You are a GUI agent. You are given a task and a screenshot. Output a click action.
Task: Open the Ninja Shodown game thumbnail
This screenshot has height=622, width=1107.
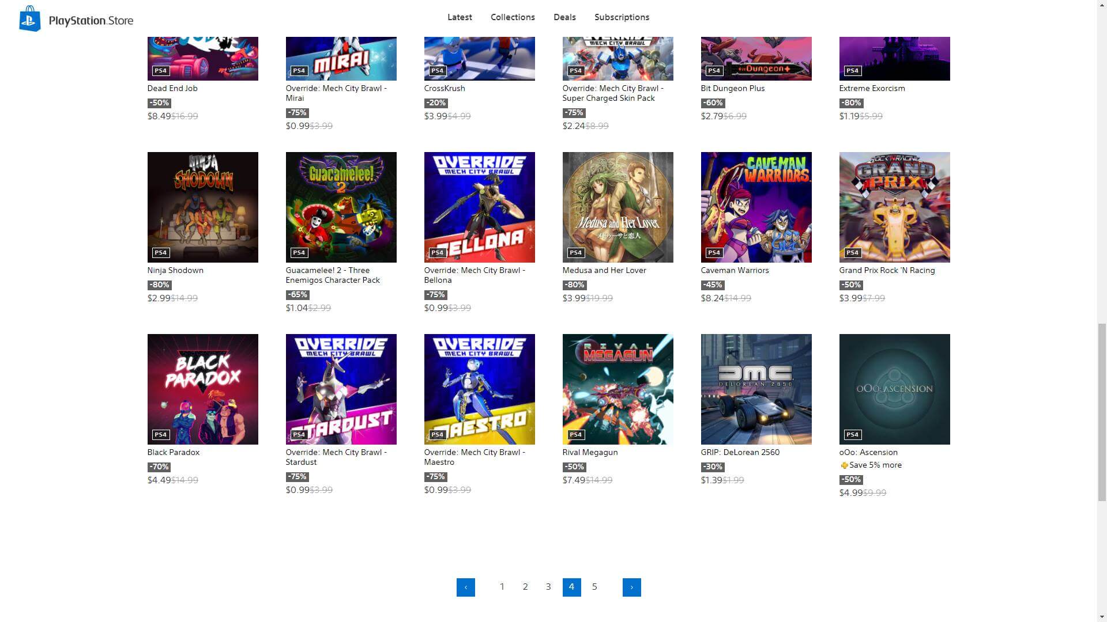[x=202, y=207]
